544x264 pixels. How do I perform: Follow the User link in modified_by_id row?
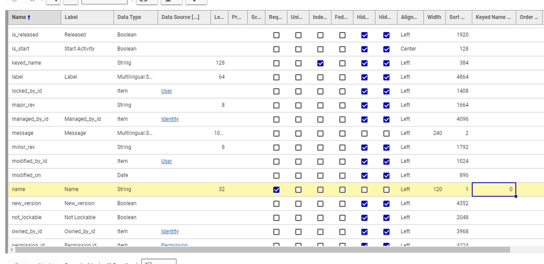tap(166, 161)
